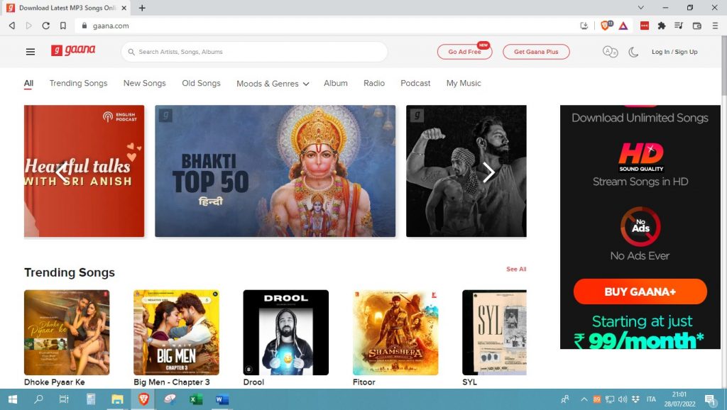This screenshot has width=727, height=410.
Task: Enable dark mode with the moon toggle
Action: pyautogui.click(x=633, y=52)
